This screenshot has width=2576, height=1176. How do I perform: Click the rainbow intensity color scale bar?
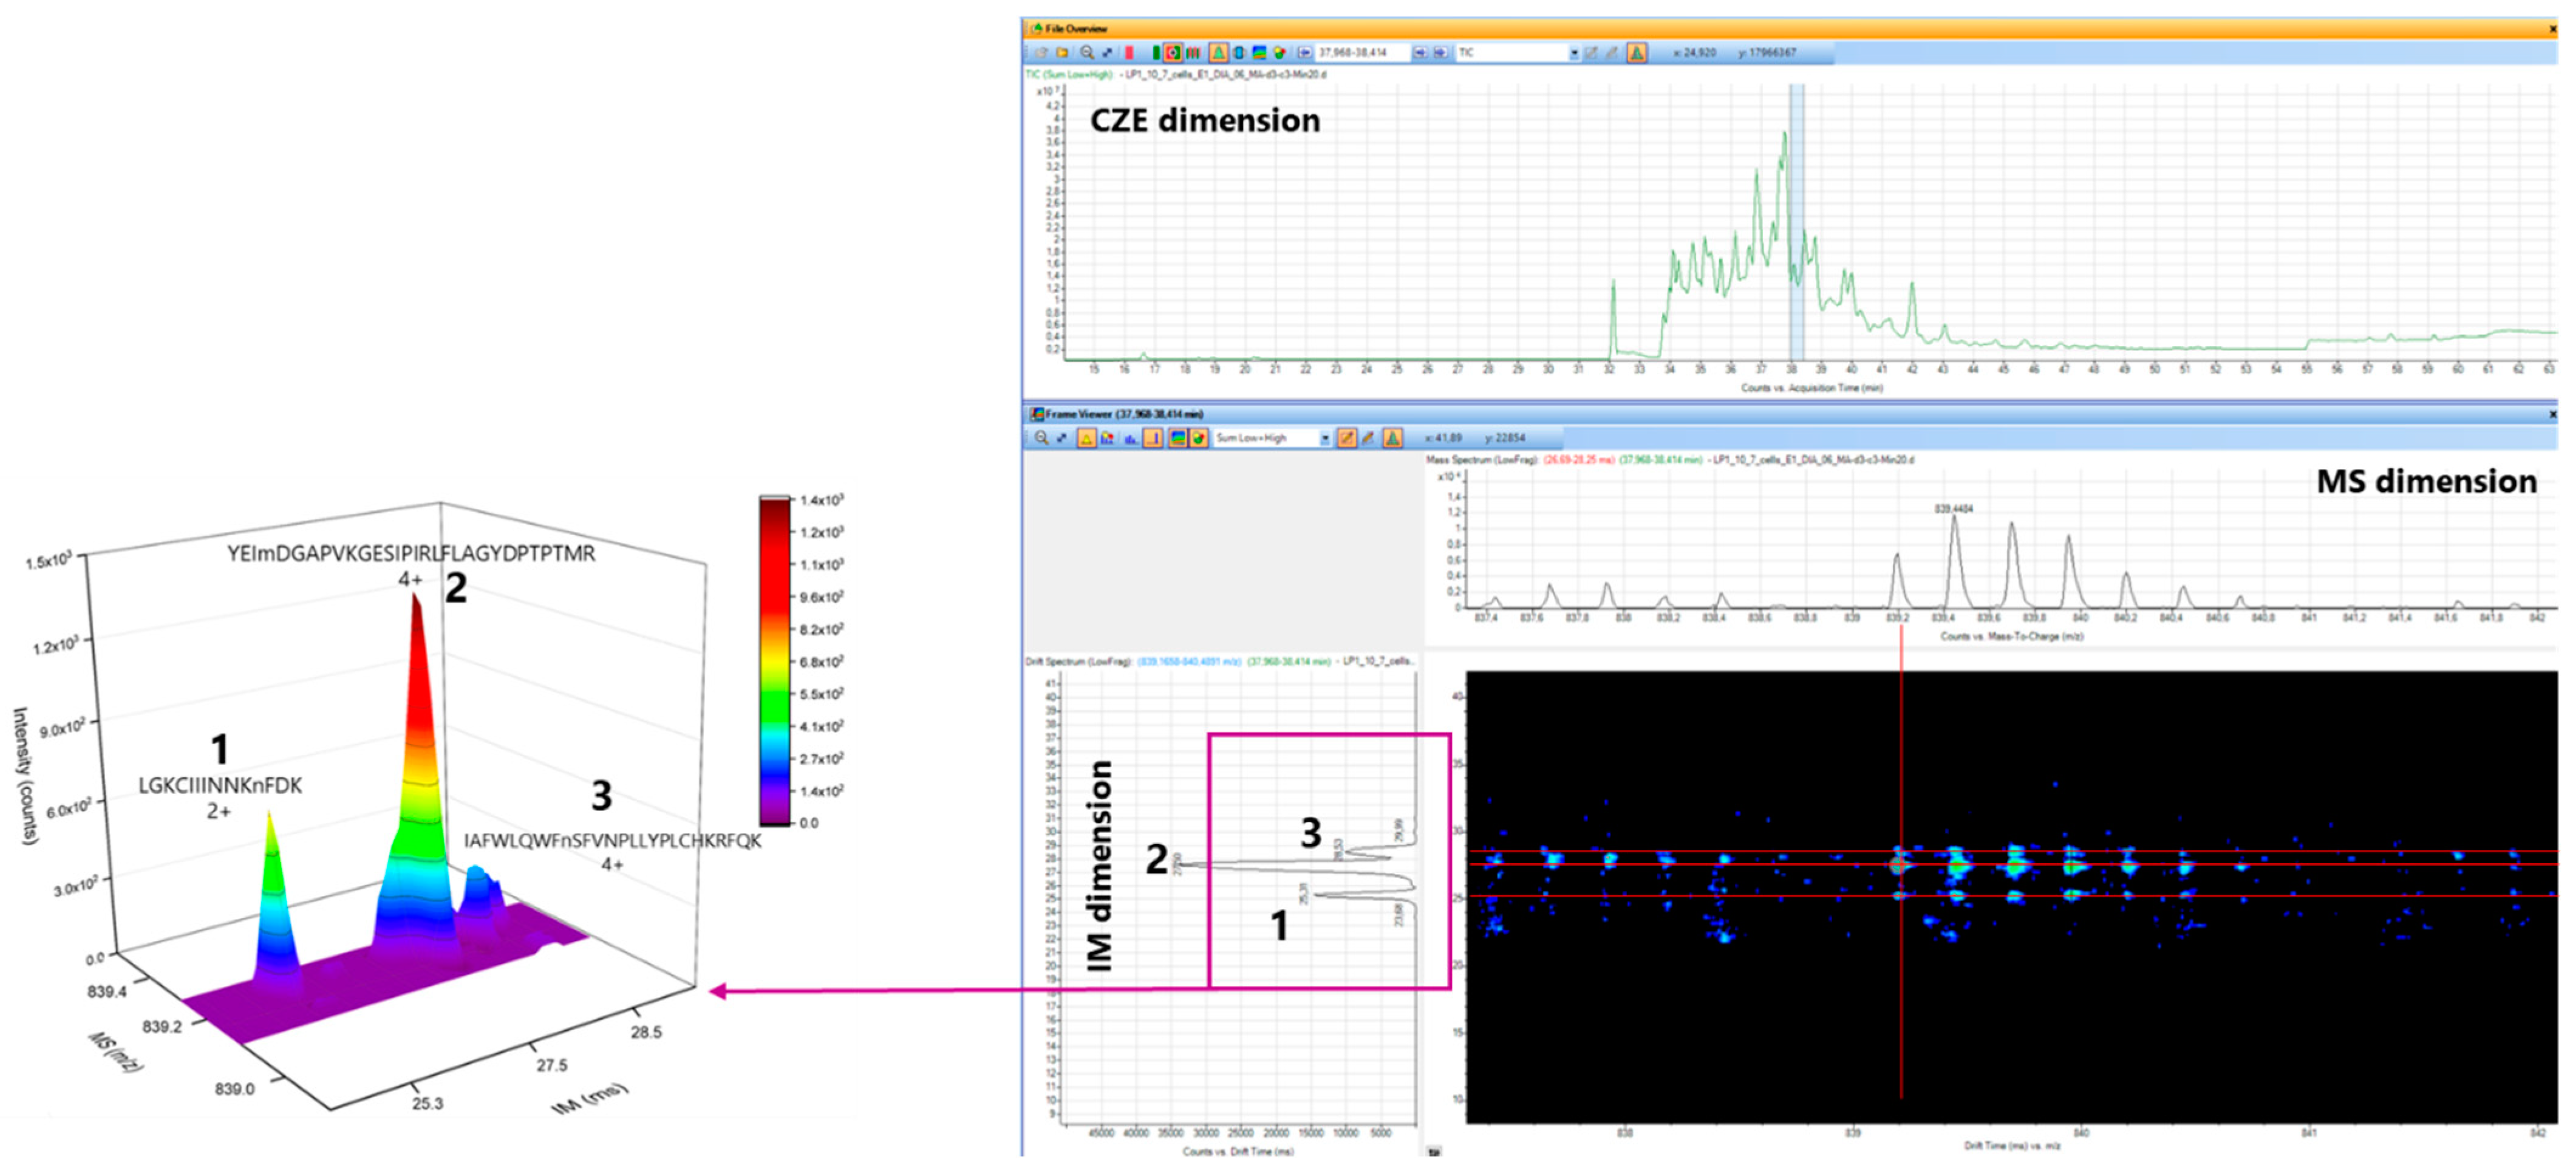coord(775,660)
